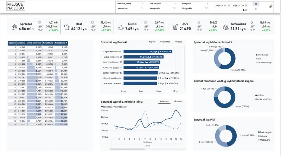This screenshot has width=281, height=156.
Task: Click the R toggle button
Action: coord(256,4)
